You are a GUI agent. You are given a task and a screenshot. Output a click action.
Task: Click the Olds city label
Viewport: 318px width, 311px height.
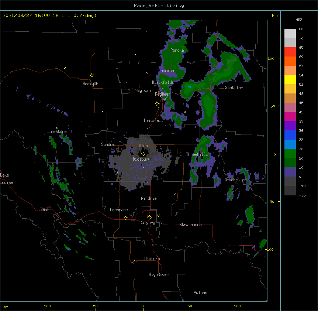tap(143, 146)
